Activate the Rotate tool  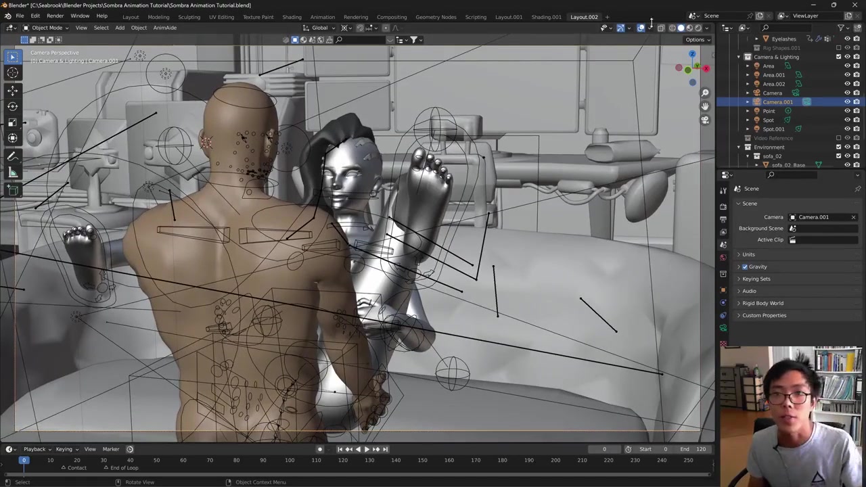(x=12, y=106)
